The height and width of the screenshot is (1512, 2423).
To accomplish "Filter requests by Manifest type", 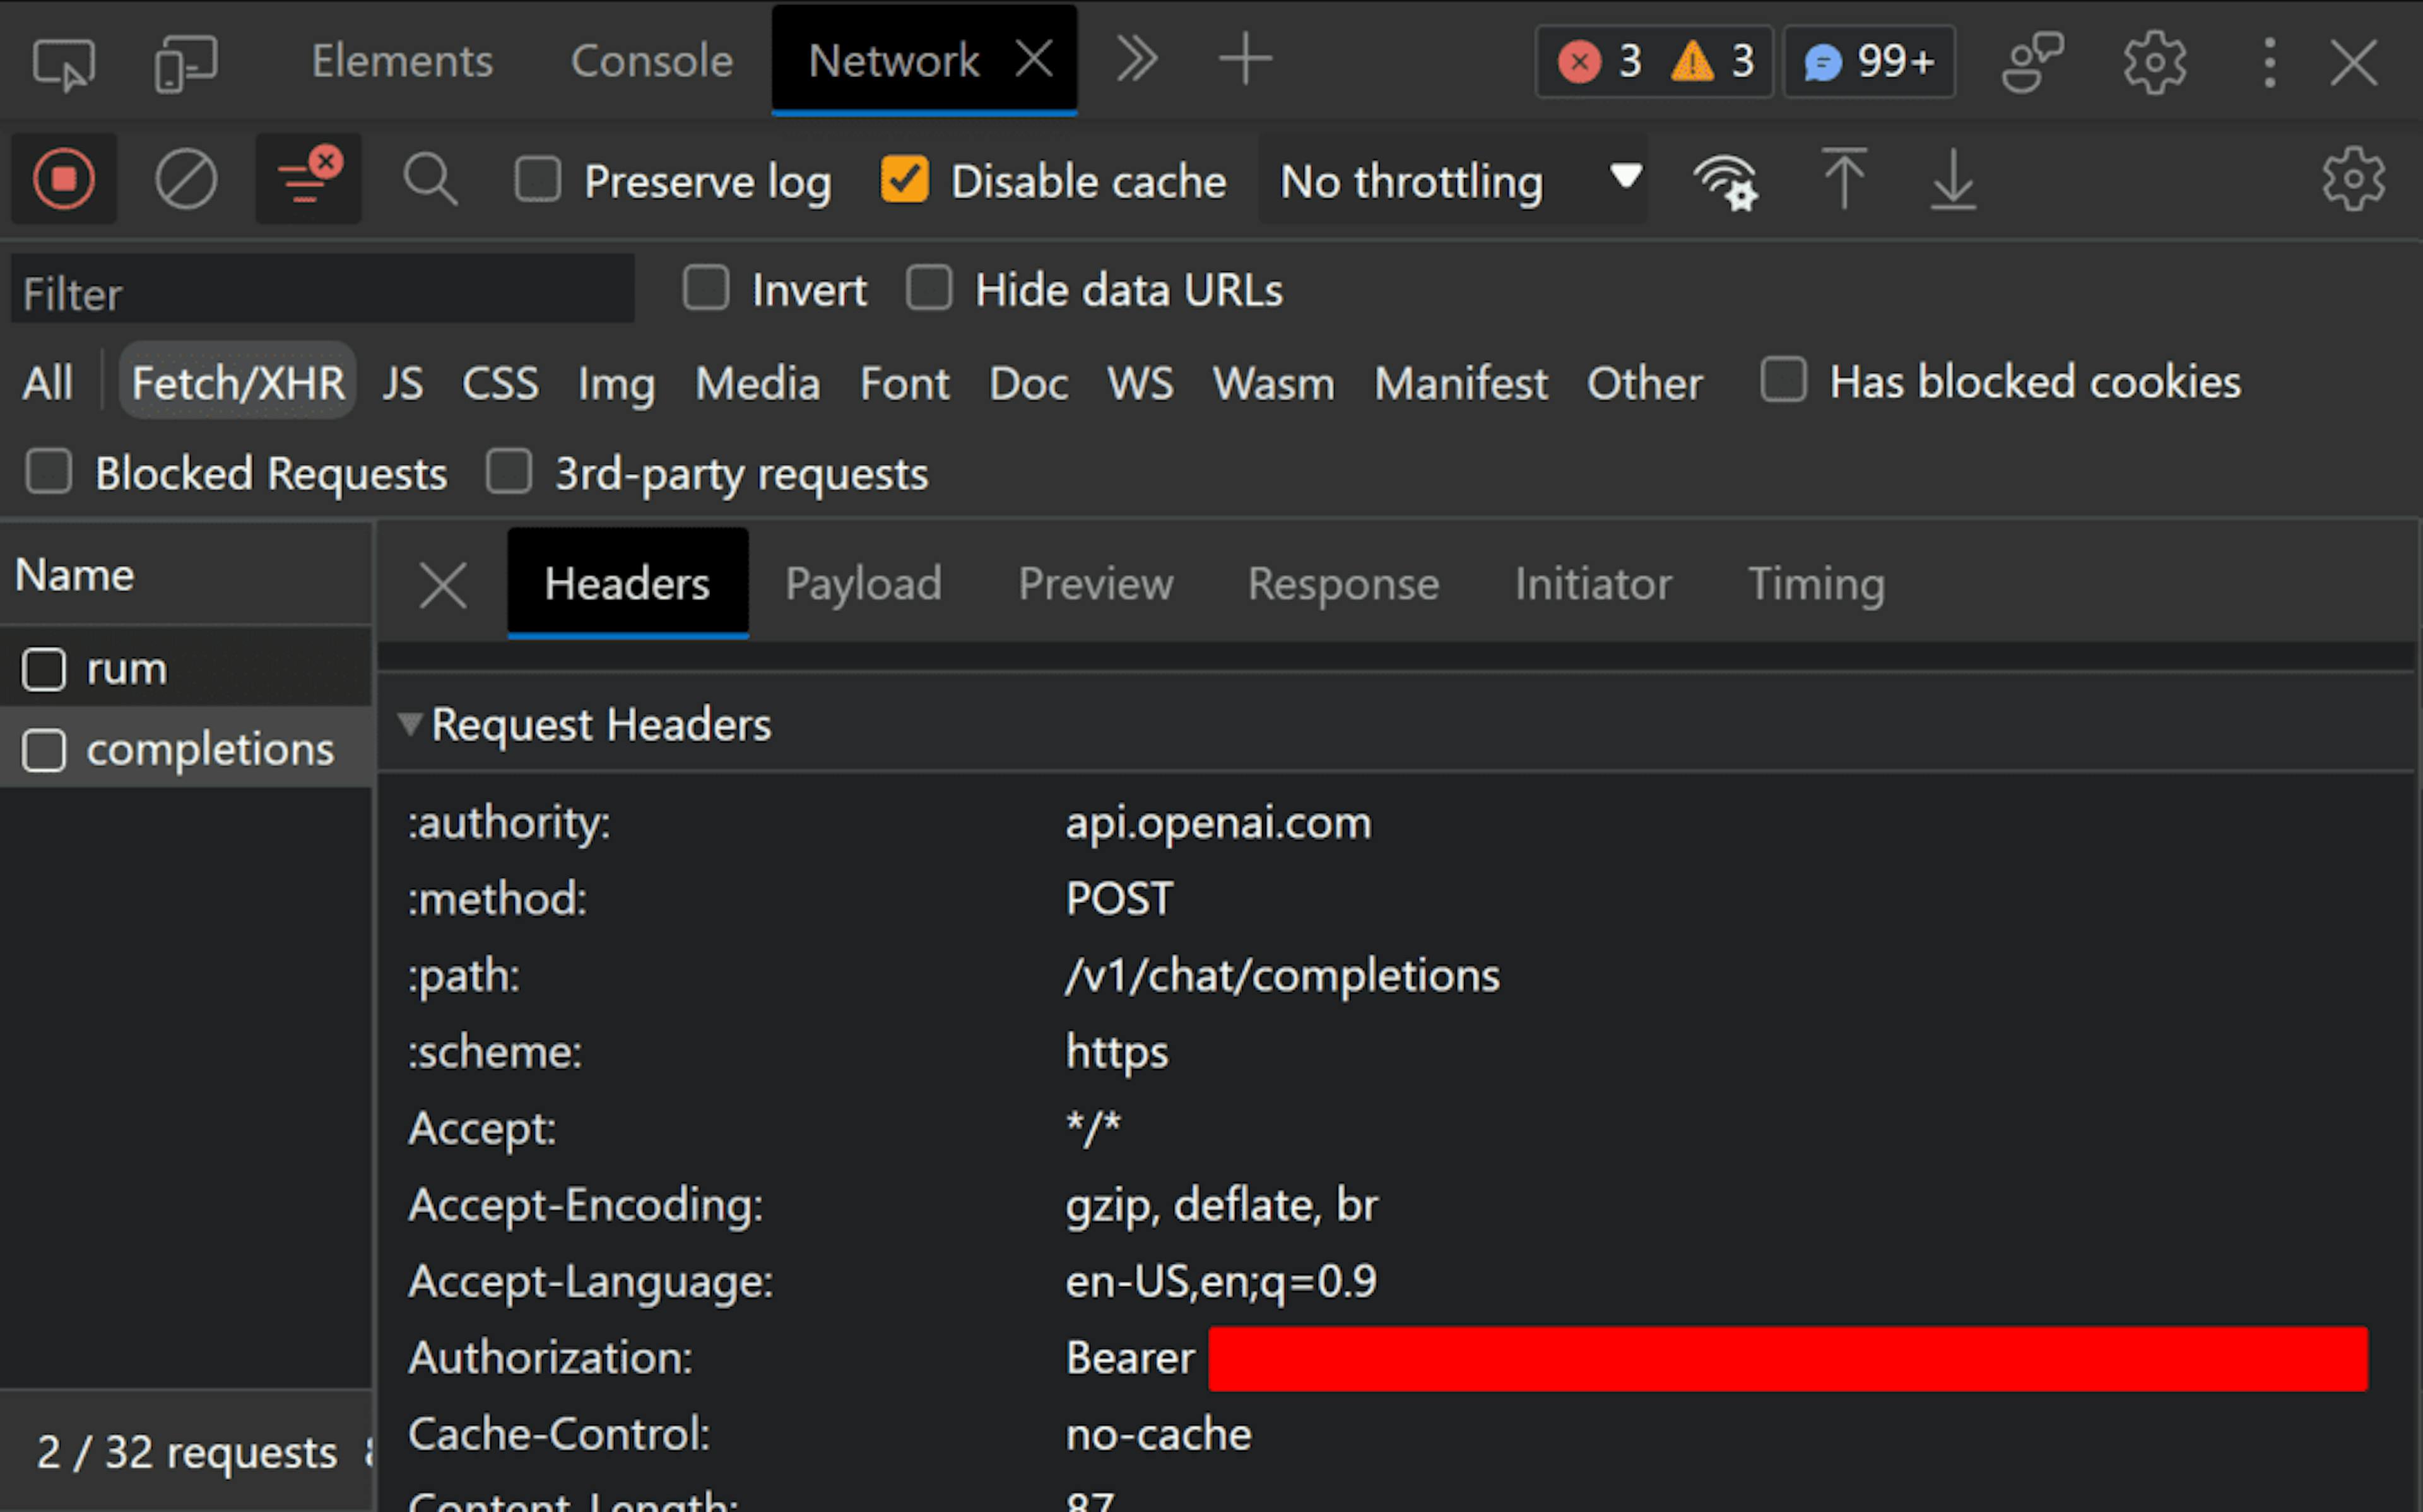I will (1461, 383).
